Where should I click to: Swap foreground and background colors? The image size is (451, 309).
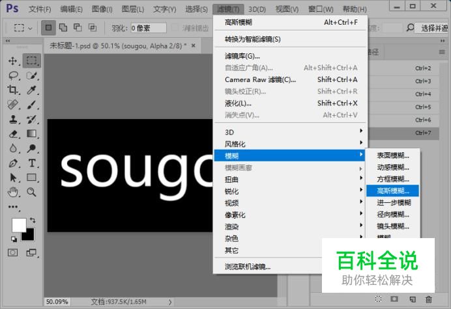tap(33, 221)
